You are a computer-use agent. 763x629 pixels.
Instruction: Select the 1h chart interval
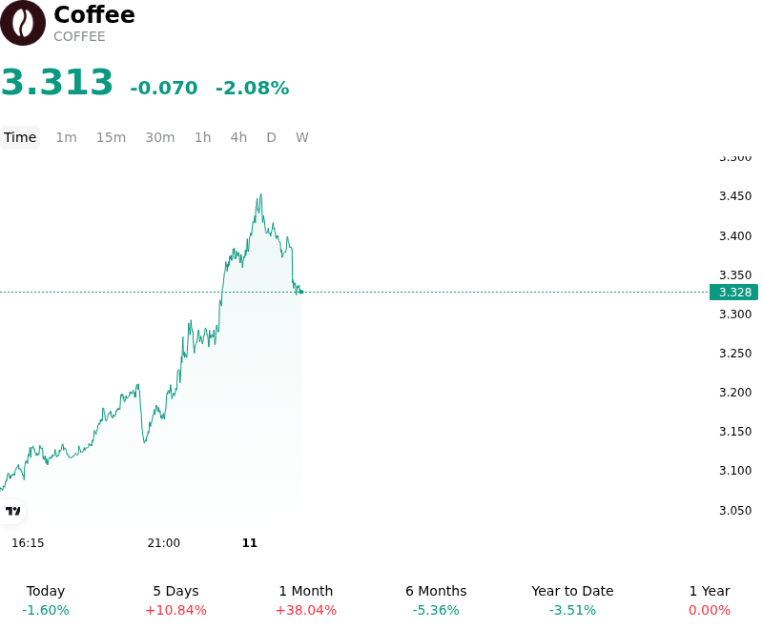click(203, 137)
